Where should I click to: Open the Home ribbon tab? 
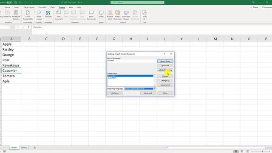tap(8, 7)
